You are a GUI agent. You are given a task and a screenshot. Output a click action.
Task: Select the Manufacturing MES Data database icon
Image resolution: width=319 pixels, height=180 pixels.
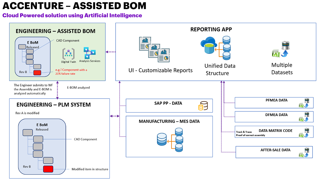pyautogui.click(x=170, y=138)
